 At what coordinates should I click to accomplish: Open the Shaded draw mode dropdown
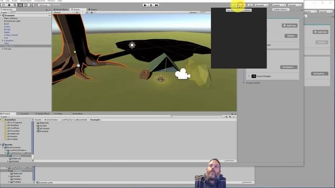[63, 13]
